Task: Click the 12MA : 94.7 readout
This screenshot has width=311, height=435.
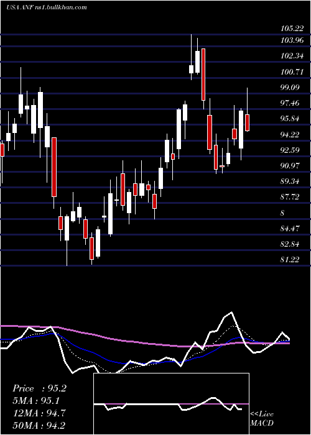Action: pyautogui.click(x=39, y=413)
